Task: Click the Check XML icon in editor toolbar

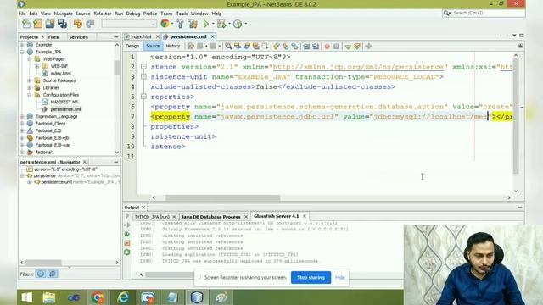Action: pos(348,47)
